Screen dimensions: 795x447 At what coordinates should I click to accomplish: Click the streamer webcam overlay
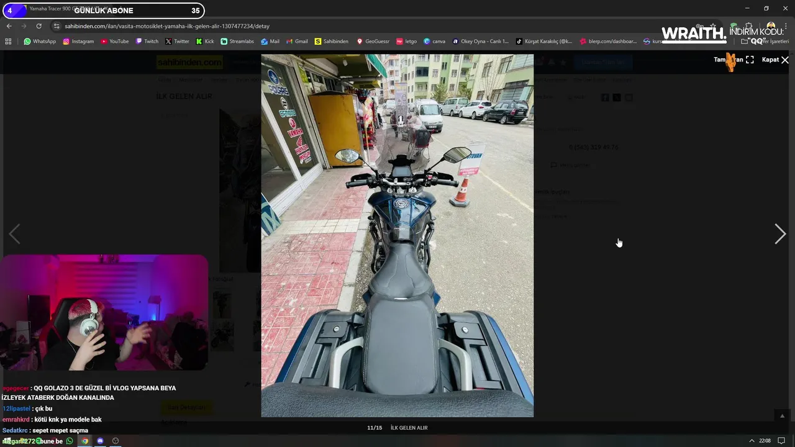click(104, 312)
